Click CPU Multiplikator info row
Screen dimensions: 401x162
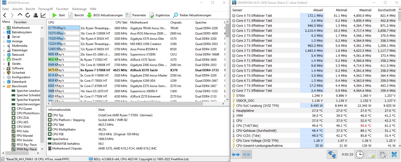coord(138,129)
